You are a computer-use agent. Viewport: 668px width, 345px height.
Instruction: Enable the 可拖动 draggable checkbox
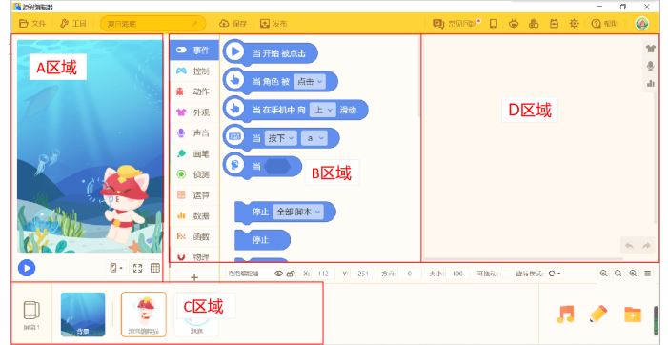503,274
